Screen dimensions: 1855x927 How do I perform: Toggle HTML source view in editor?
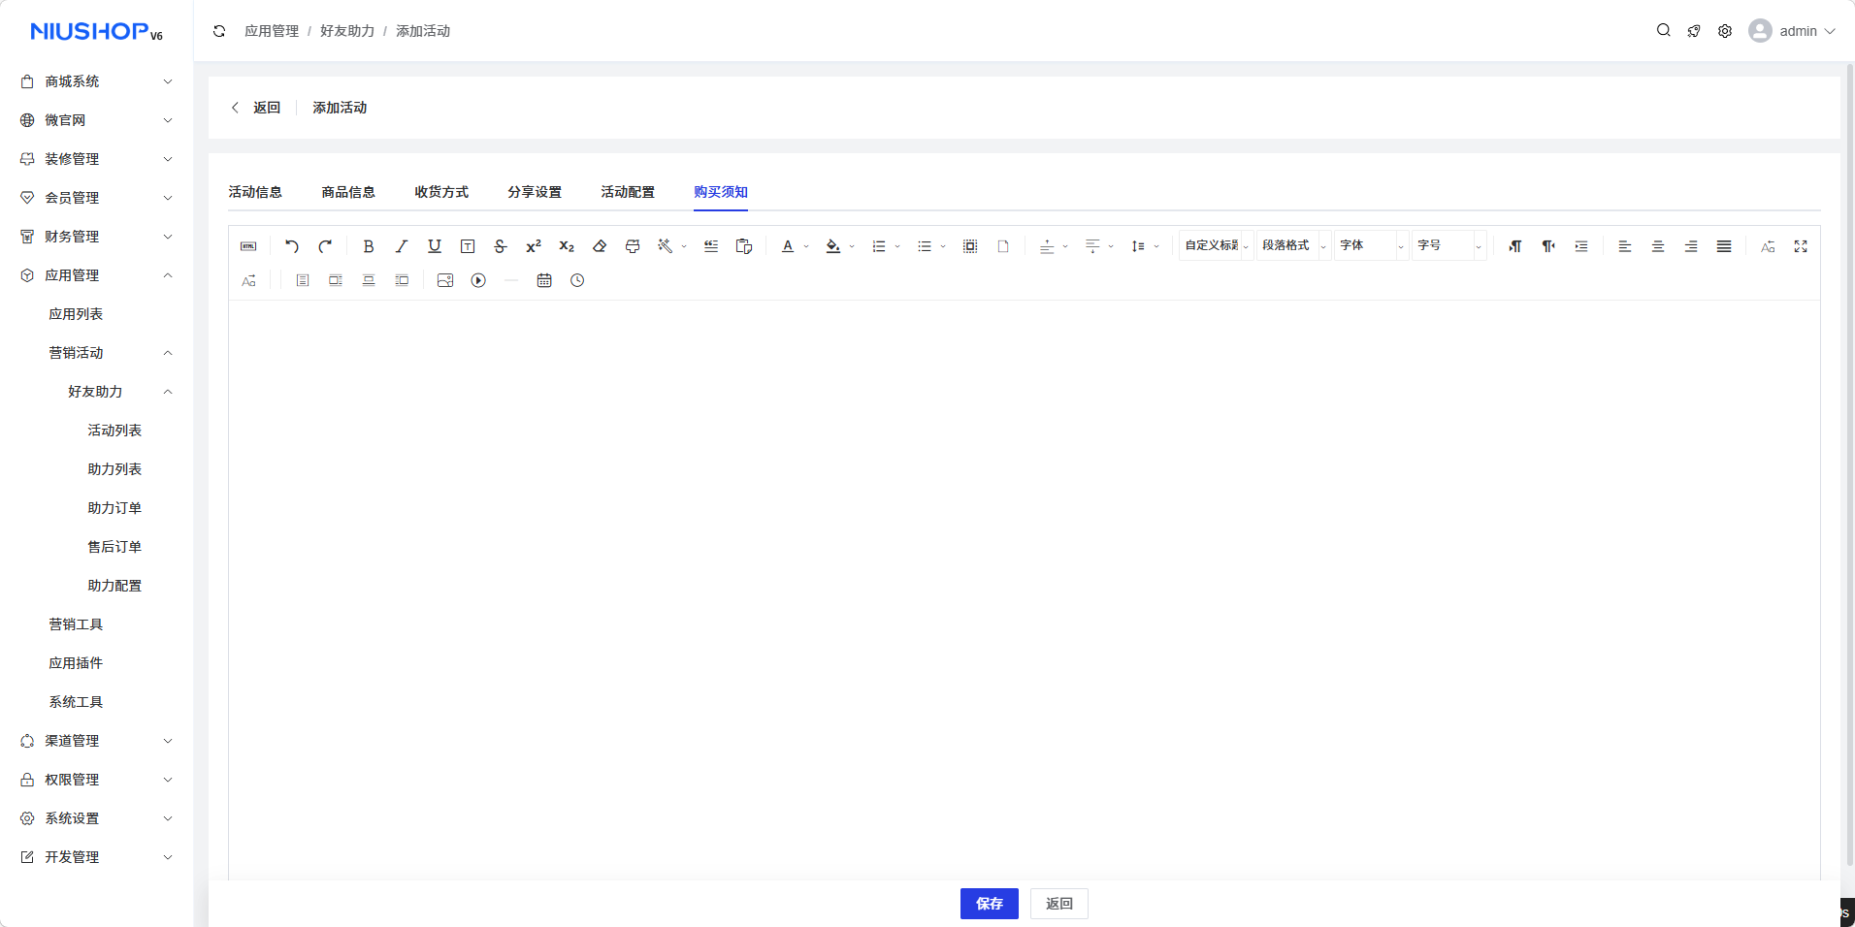pyautogui.click(x=248, y=246)
